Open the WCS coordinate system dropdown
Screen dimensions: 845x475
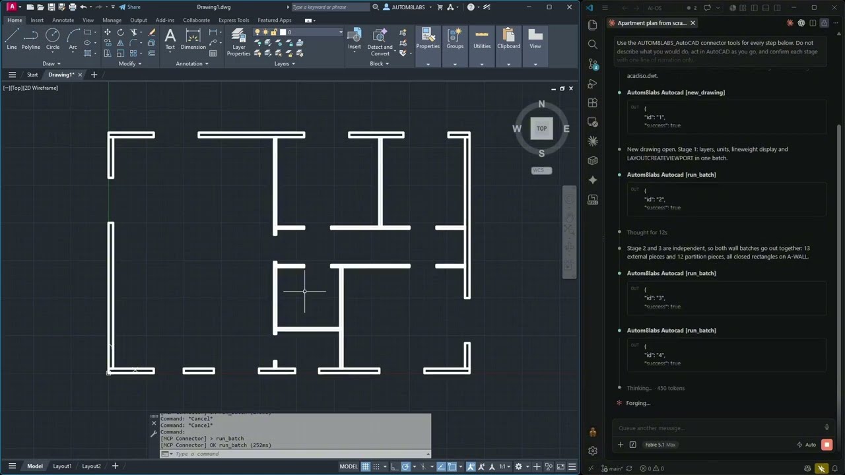click(541, 170)
